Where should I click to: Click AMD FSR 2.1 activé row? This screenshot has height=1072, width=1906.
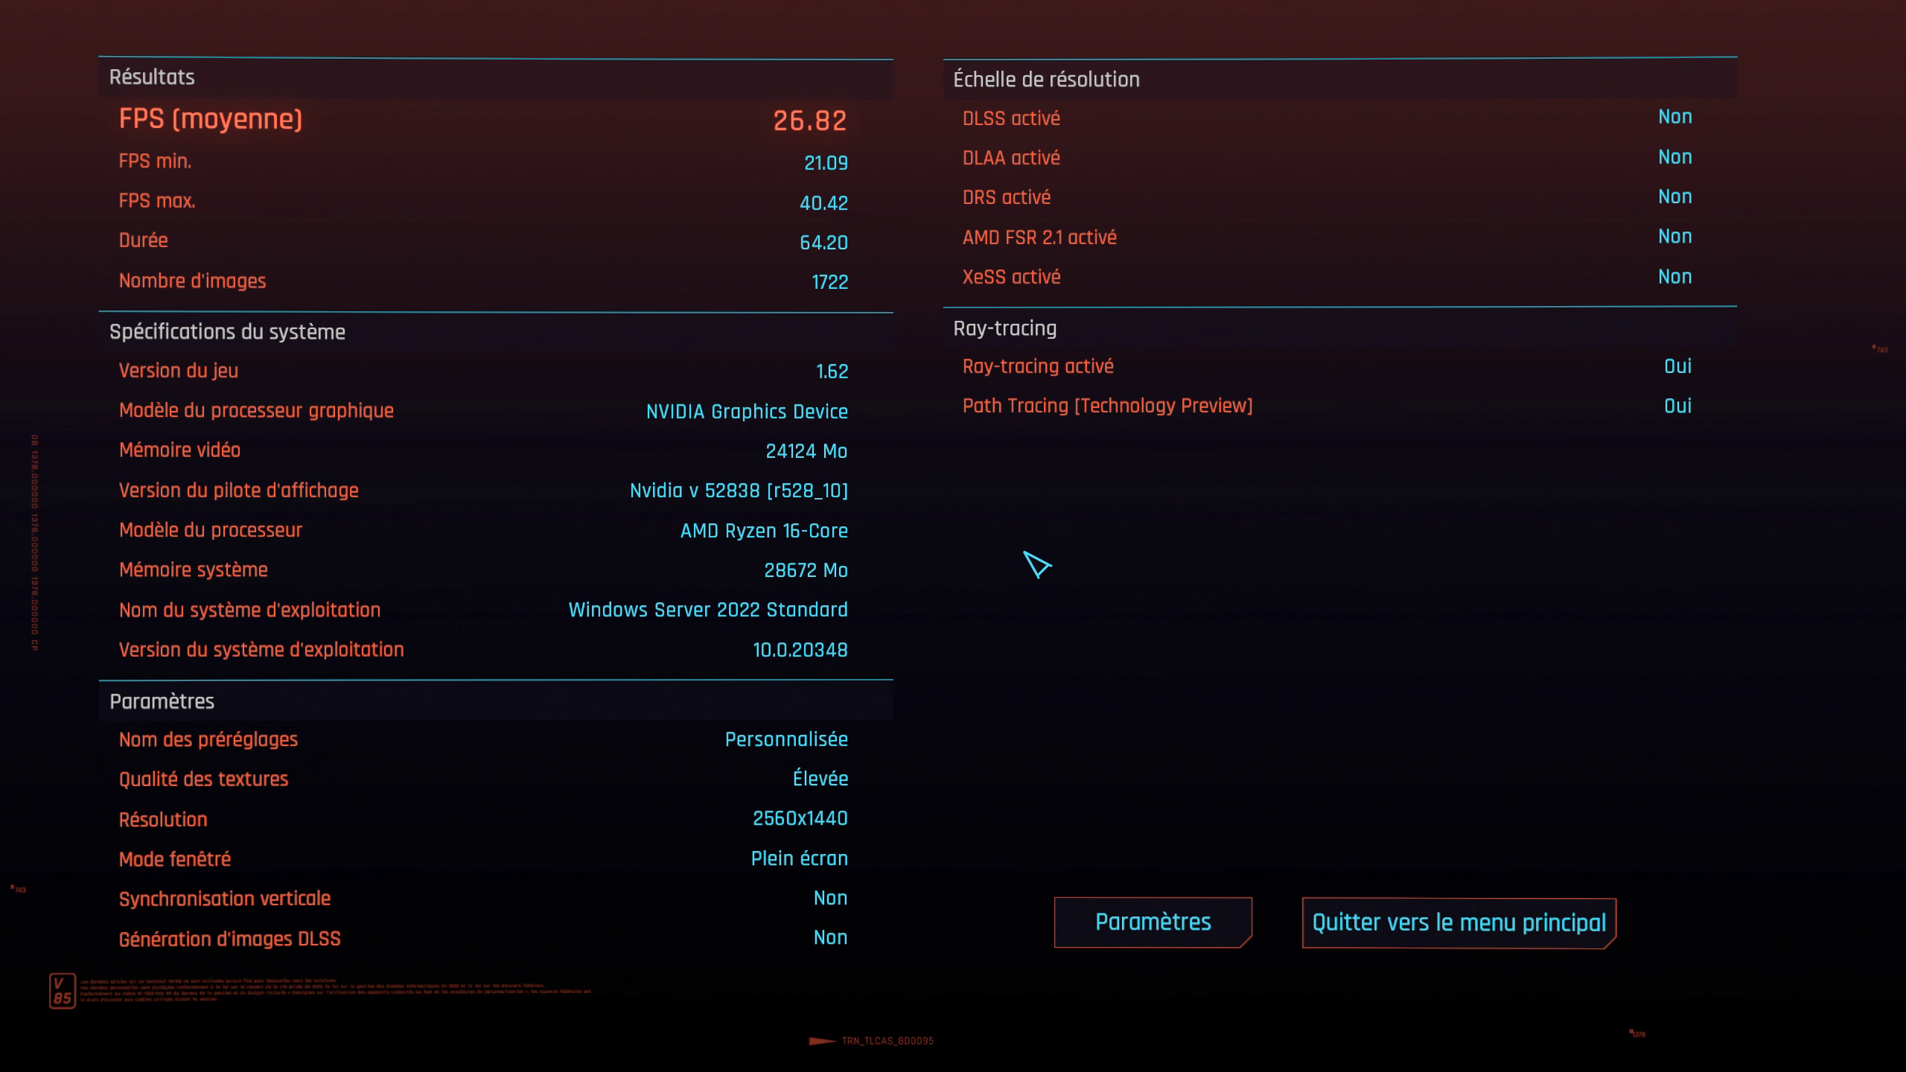[x=1039, y=237]
